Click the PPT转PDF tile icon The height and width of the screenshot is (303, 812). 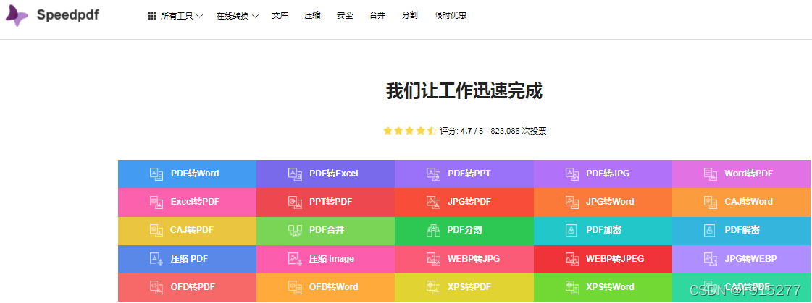[296, 202]
